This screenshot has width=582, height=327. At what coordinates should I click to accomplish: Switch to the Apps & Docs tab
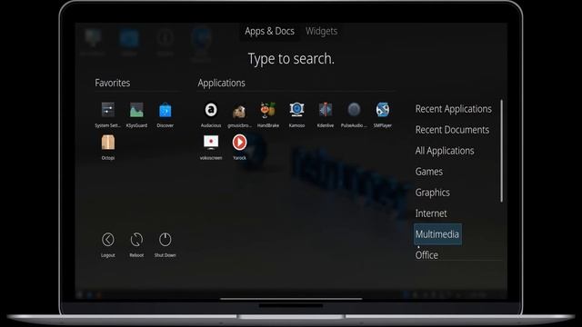click(x=269, y=31)
